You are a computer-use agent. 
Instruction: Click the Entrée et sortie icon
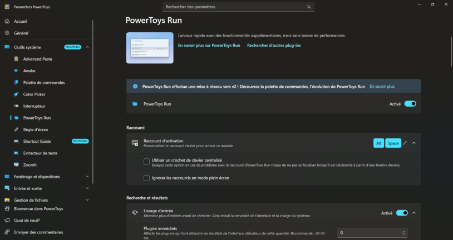(7, 188)
